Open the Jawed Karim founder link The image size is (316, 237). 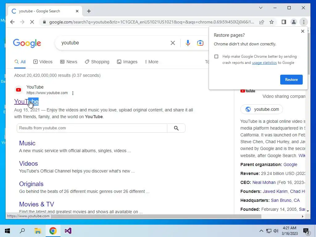pos(275,191)
